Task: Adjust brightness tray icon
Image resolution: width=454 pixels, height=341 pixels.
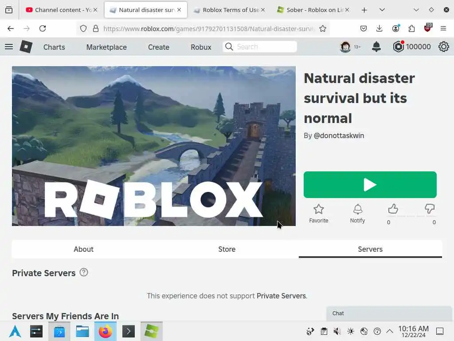Action: [351, 331]
